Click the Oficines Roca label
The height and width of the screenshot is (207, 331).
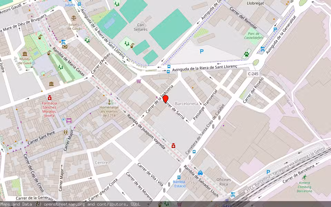(223, 182)
